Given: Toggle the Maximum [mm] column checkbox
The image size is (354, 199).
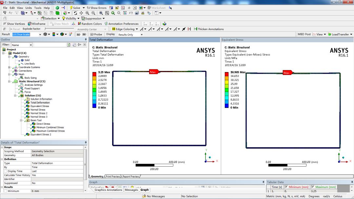Looking at the screenshot, I should 313,187.
